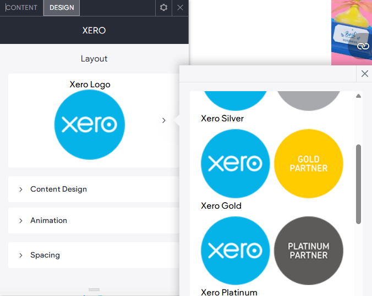The height and width of the screenshot is (296, 372).
Task: Select the Xero Gold logo badge
Action: coord(235,164)
